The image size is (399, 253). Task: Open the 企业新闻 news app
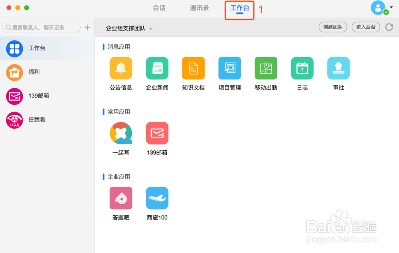pyautogui.click(x=157, y=68)
